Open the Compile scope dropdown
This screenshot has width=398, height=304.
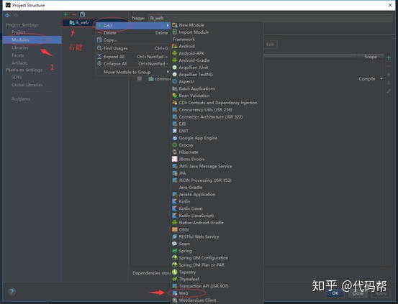click(x=371, y=79)
